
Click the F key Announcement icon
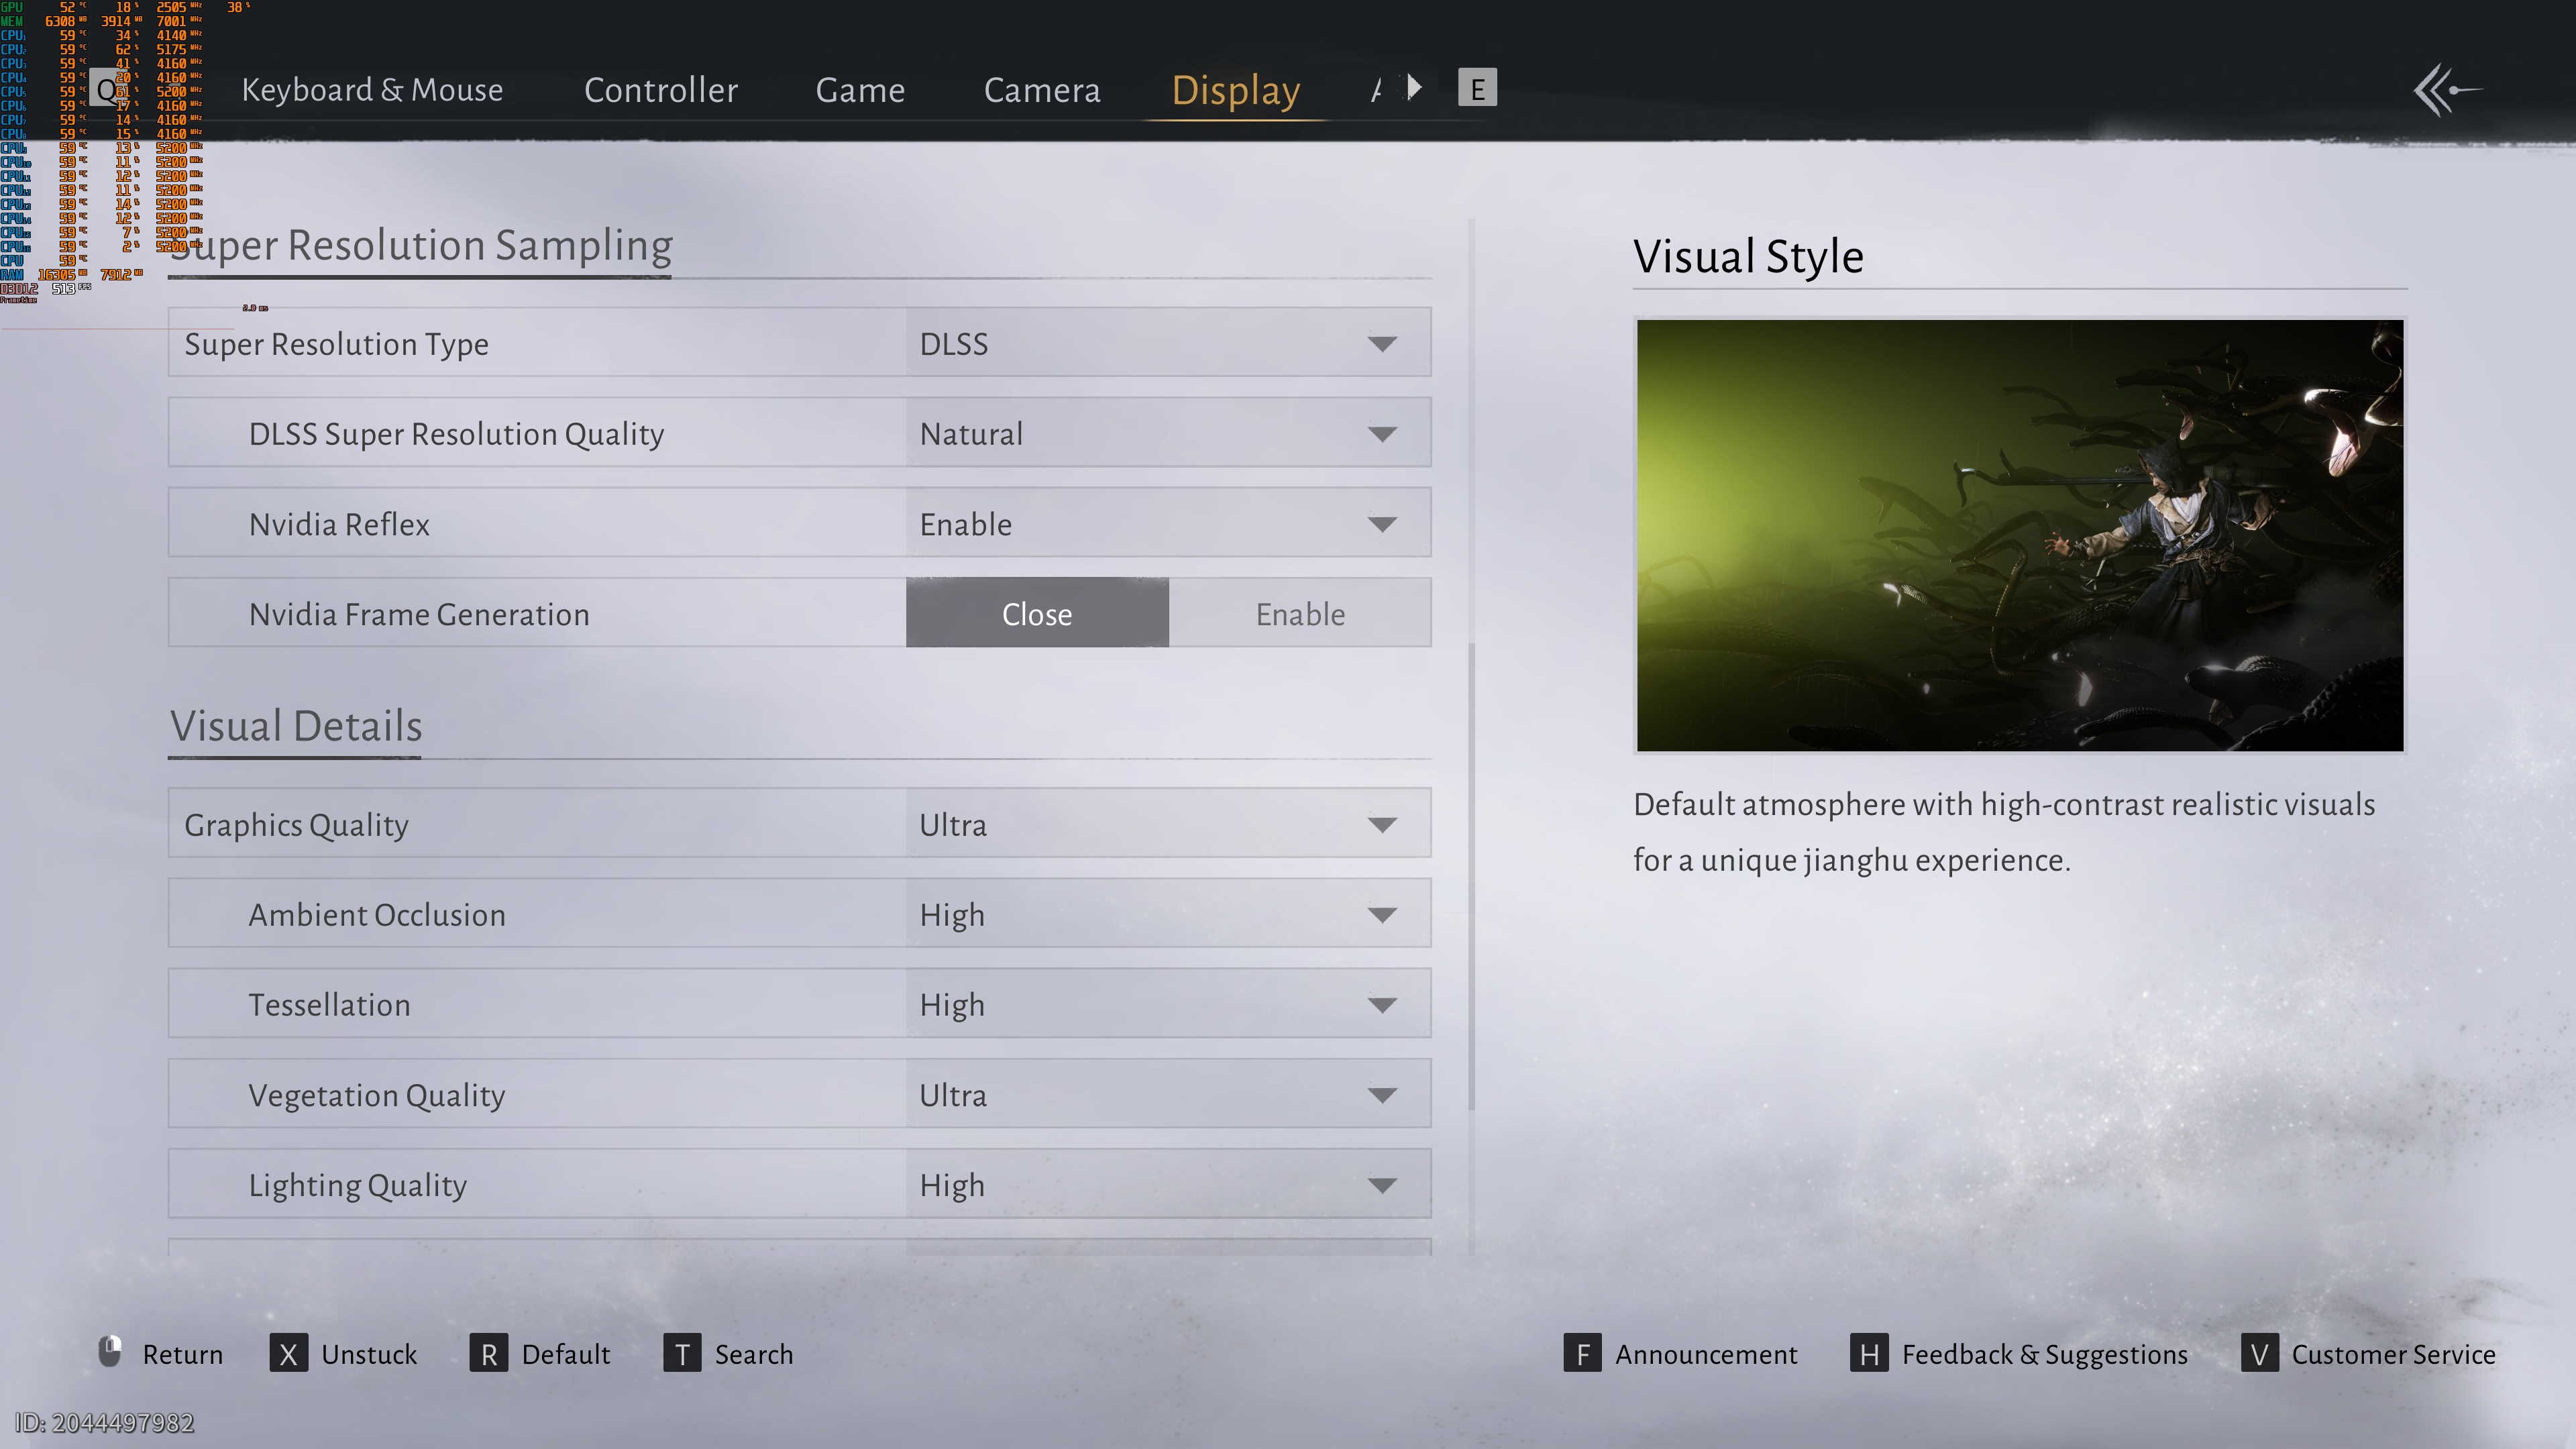(x=1582, y=1354)
